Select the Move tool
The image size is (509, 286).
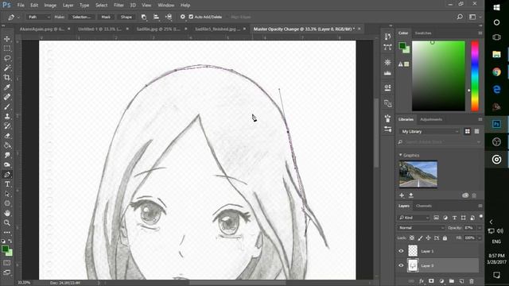click(7, 39)
